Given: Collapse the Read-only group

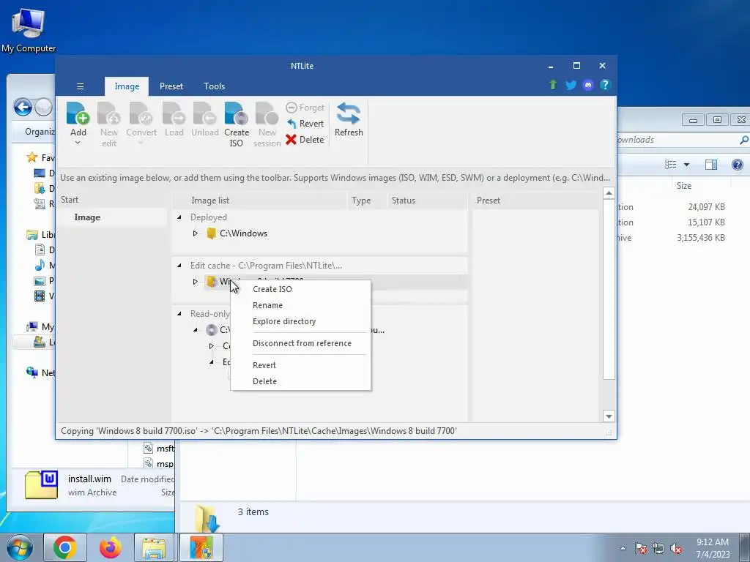Looking at the screenshot, I should click(x=179, y=313).
